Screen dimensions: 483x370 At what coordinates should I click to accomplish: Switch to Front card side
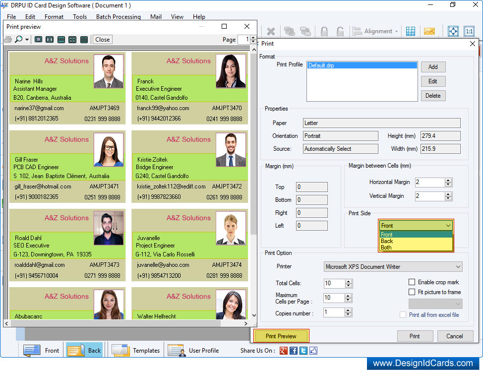41,351
